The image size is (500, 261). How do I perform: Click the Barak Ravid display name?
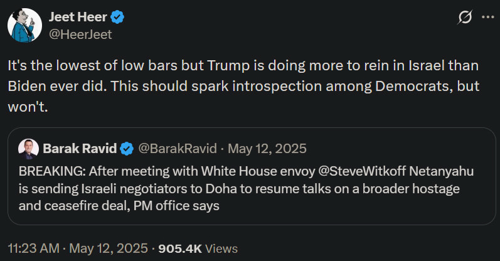tap(80, 149)
